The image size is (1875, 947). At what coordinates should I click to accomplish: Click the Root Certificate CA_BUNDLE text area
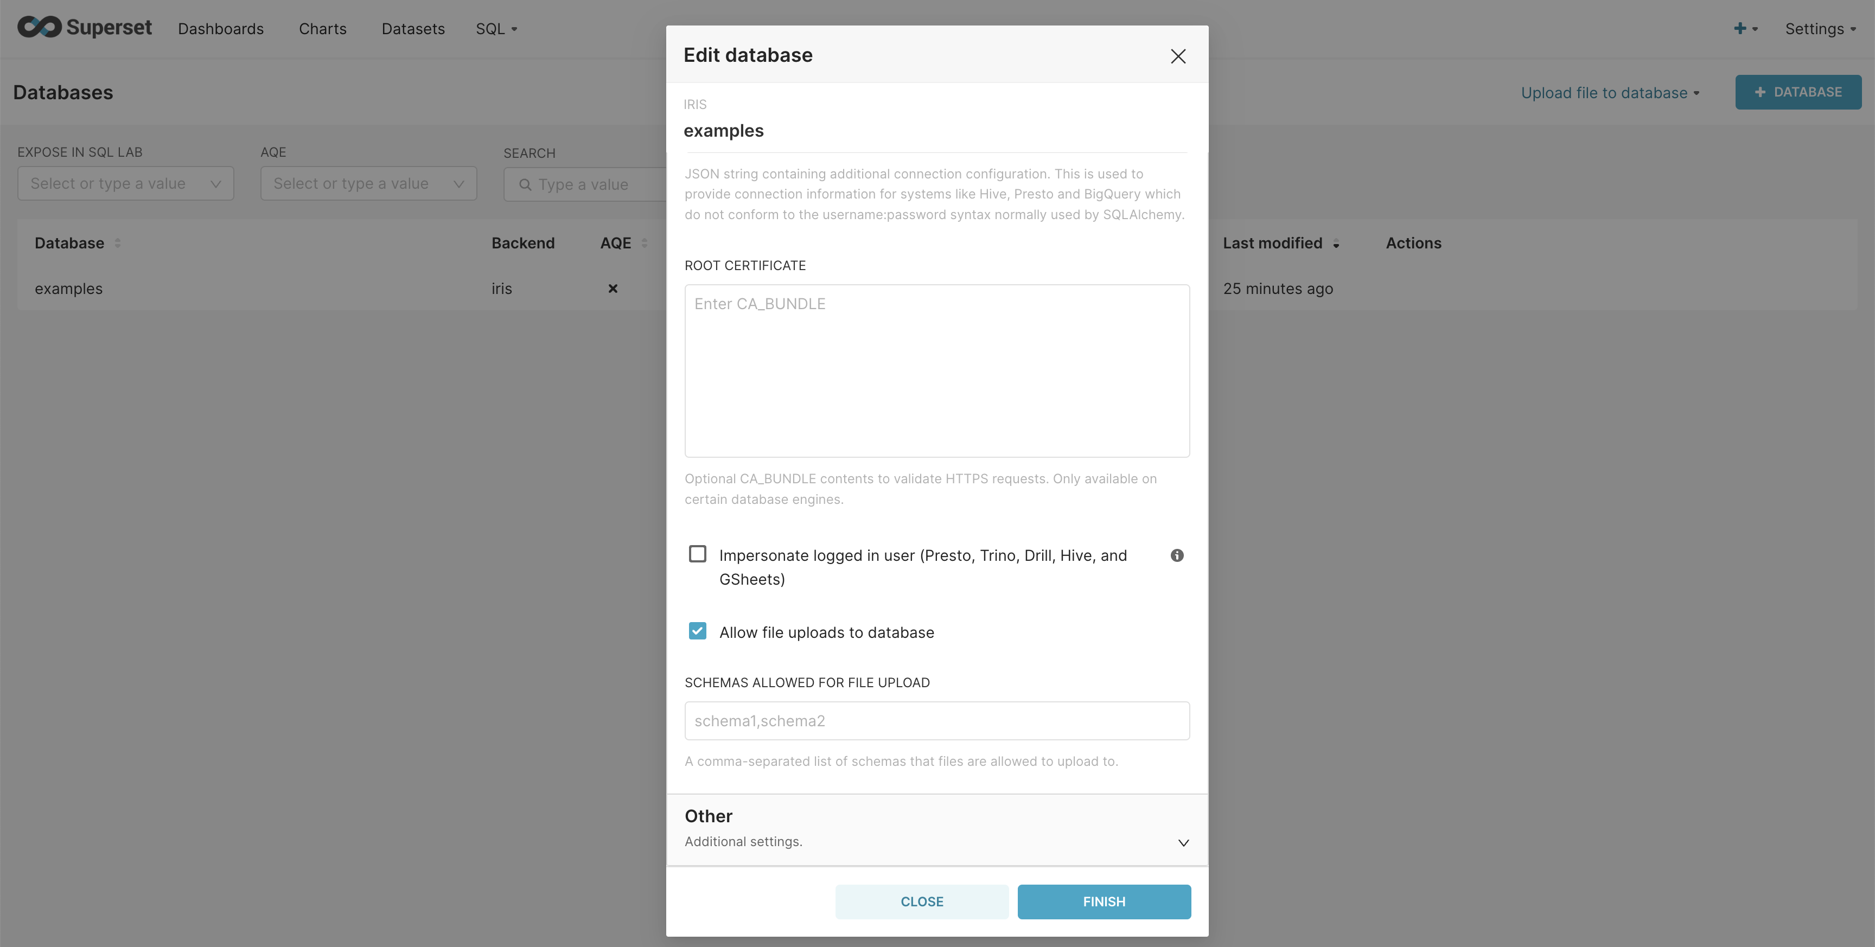tap(937, 370)
